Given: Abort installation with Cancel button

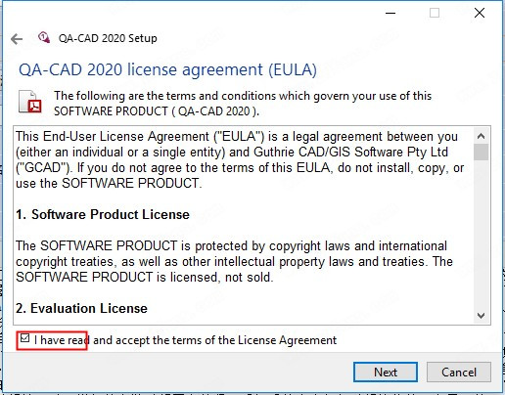Looking at the screenshot, I should coord(459,373).
